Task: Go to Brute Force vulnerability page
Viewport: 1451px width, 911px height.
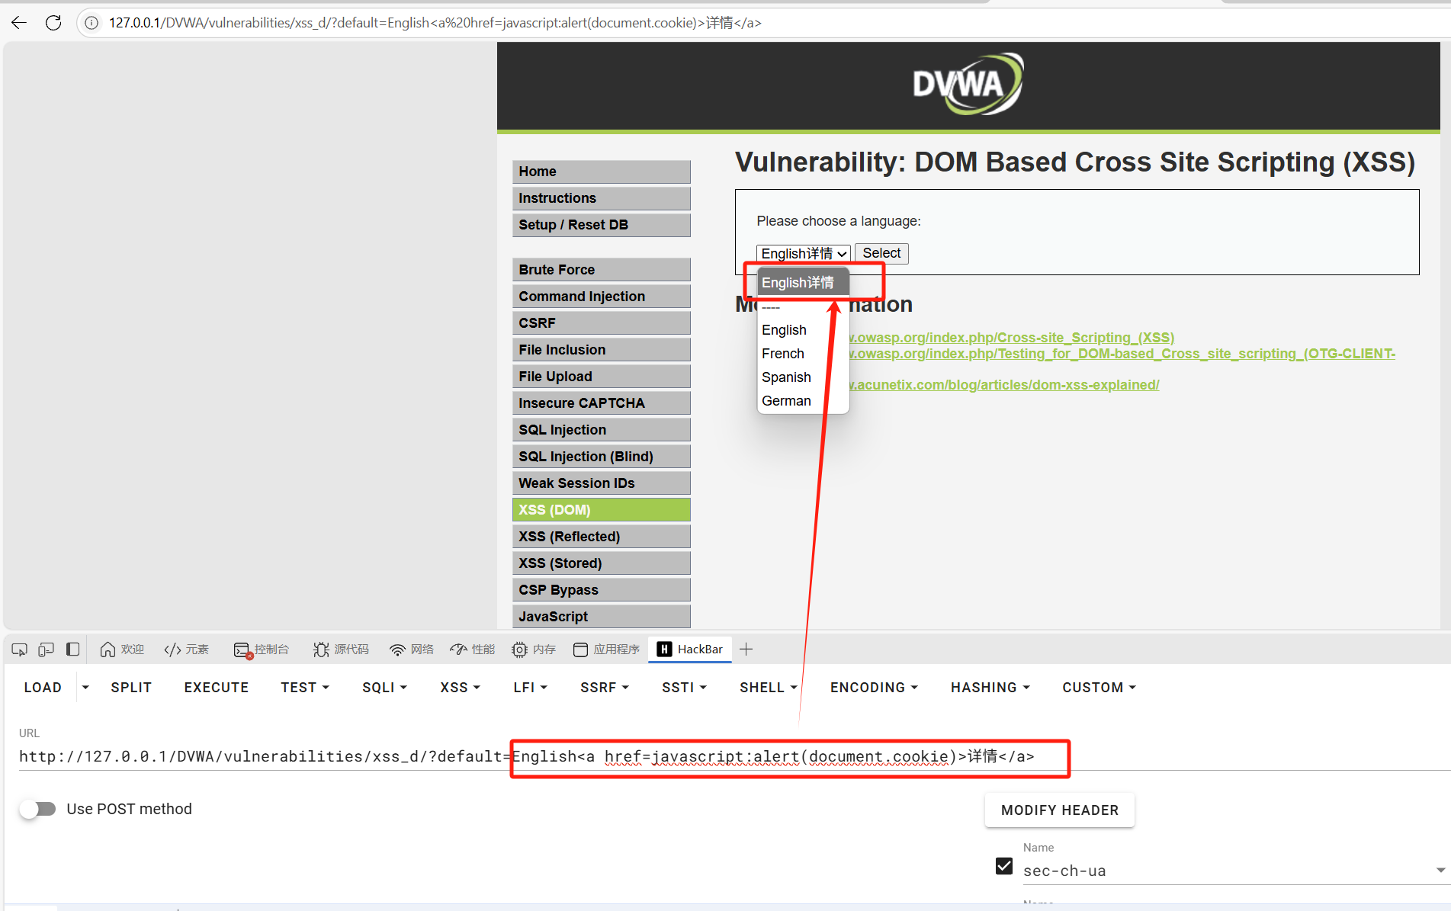Action: click(602, 270)
